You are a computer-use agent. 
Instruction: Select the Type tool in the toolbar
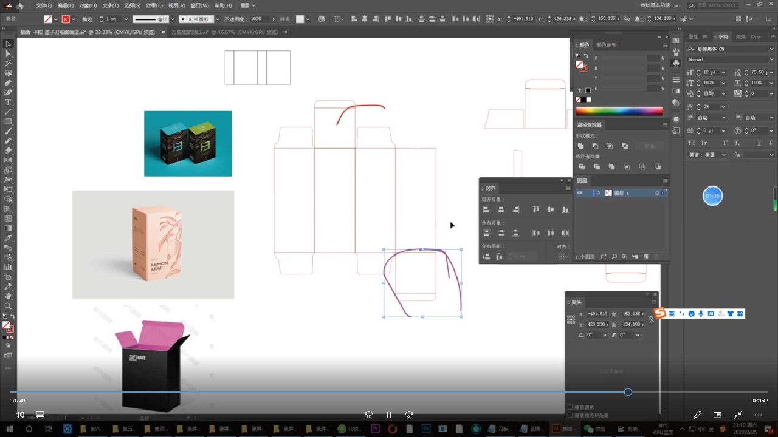[9, 102]
